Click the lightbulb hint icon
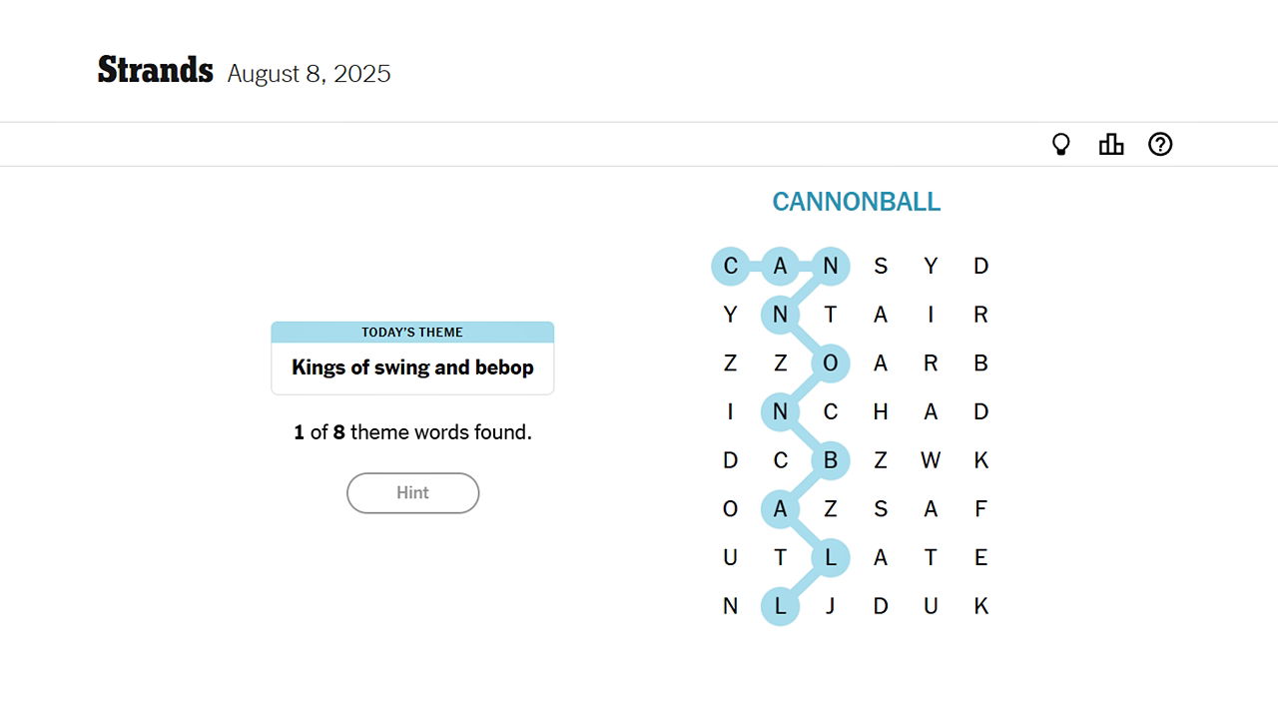 tap(1061, 145)
